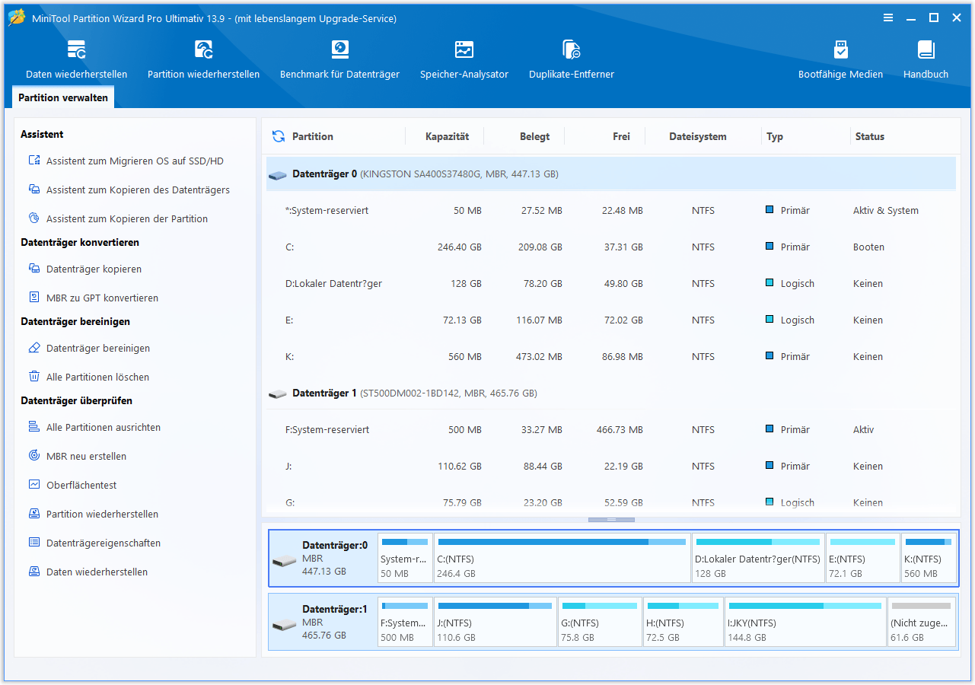Create Bootfähige Medien
The height and width of the screenshot is (685, 975).
[x=840, y=60]
